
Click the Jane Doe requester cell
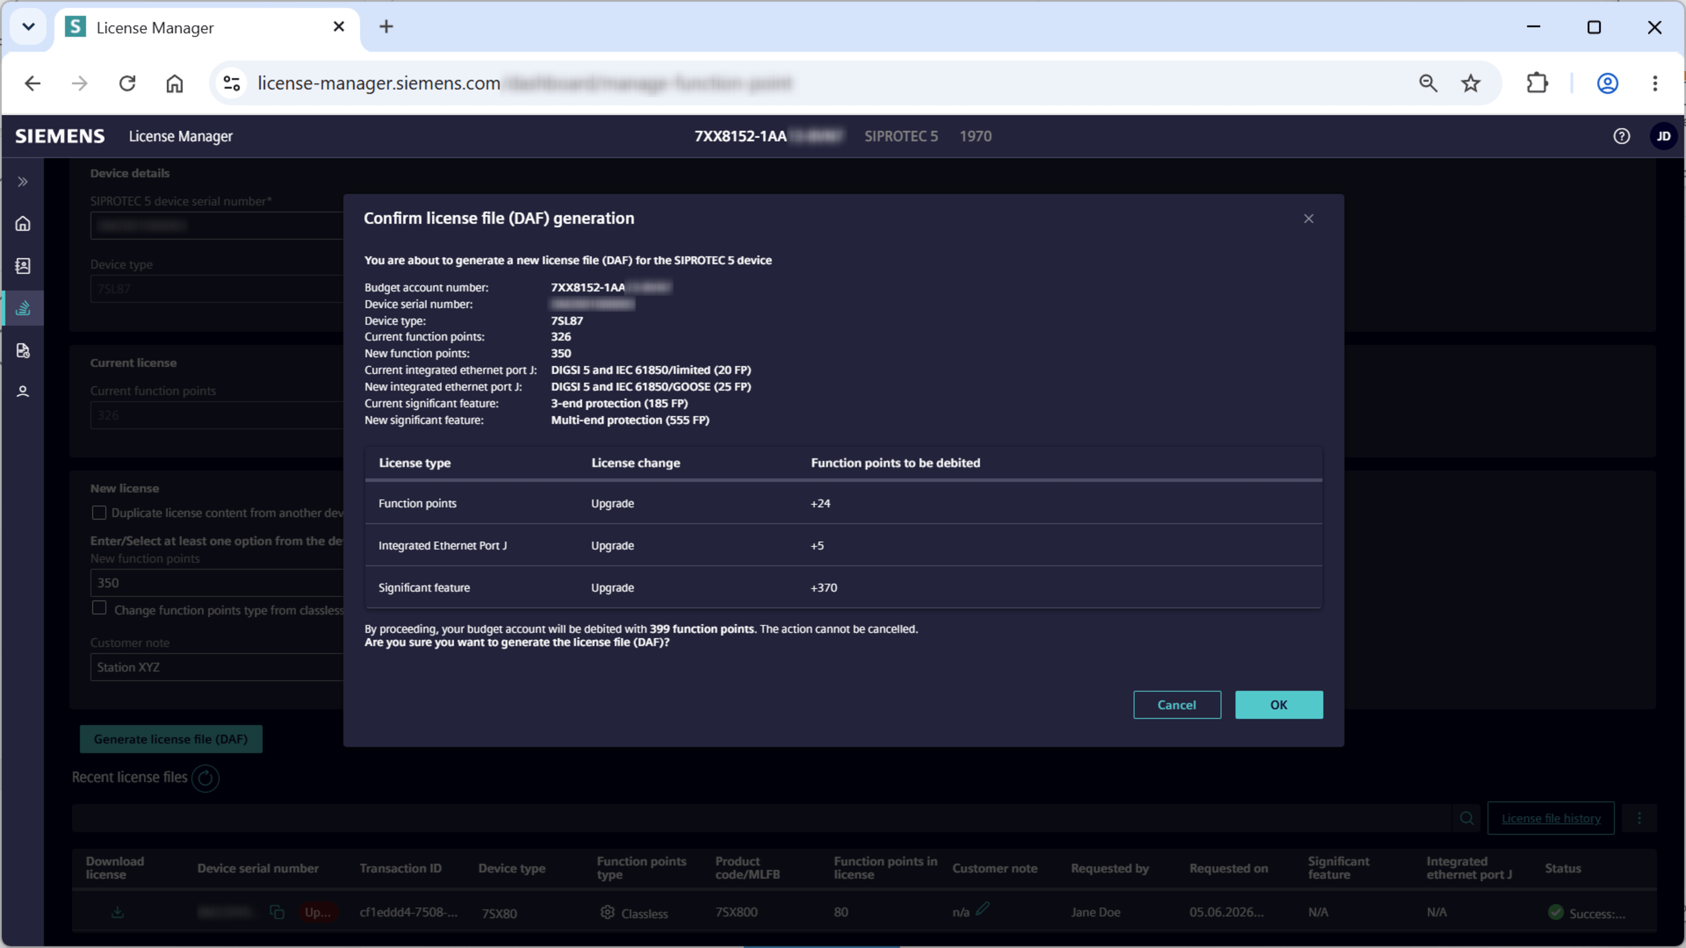point(1095,912)
